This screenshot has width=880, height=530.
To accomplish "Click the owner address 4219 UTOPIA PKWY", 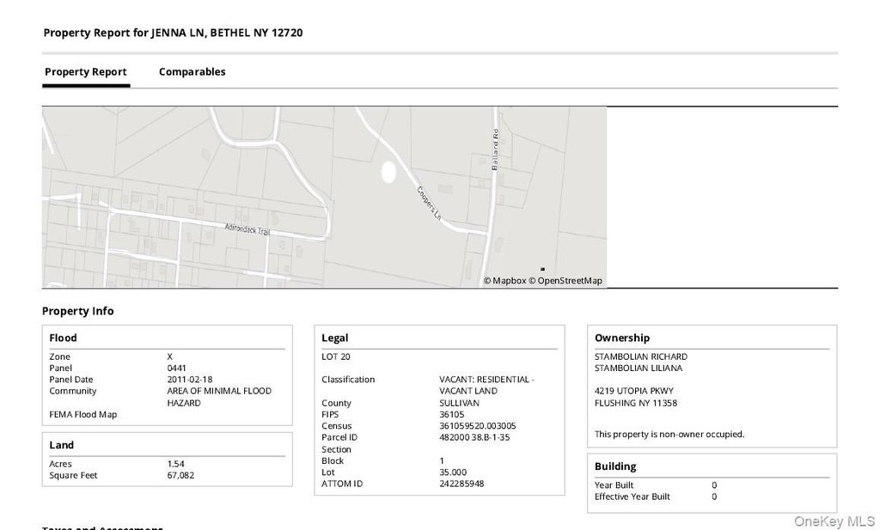I will point(633,391).
